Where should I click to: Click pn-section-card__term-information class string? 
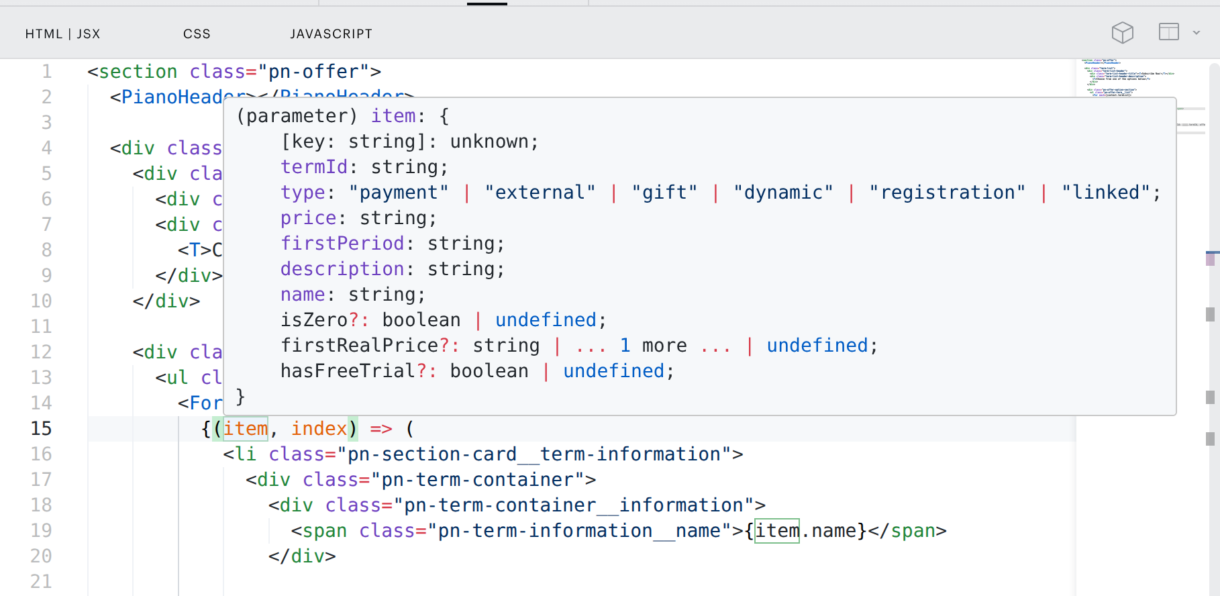pyautogui.click(x=529, y=454)
